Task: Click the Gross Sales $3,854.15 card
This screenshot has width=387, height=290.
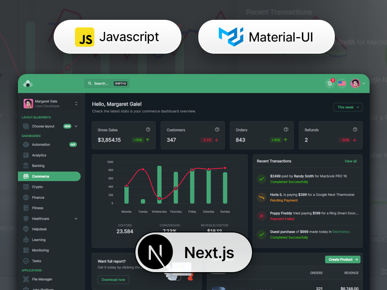Action: click(x=124, y=135)
